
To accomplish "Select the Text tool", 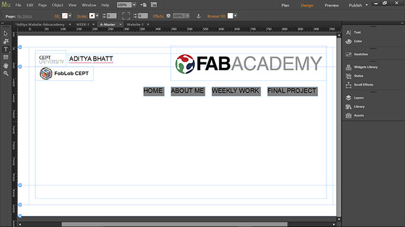I will click(x=6, y=49).
